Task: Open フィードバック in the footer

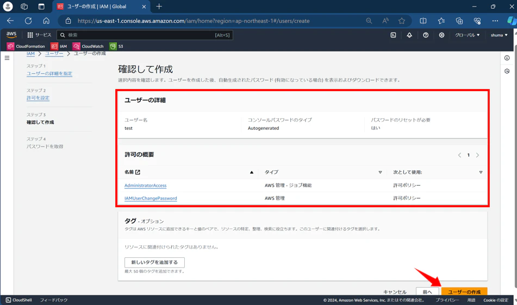Action: point(54,300)
